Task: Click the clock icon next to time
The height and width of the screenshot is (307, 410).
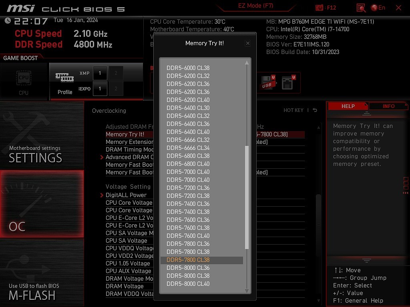Action: click(8, 20)
